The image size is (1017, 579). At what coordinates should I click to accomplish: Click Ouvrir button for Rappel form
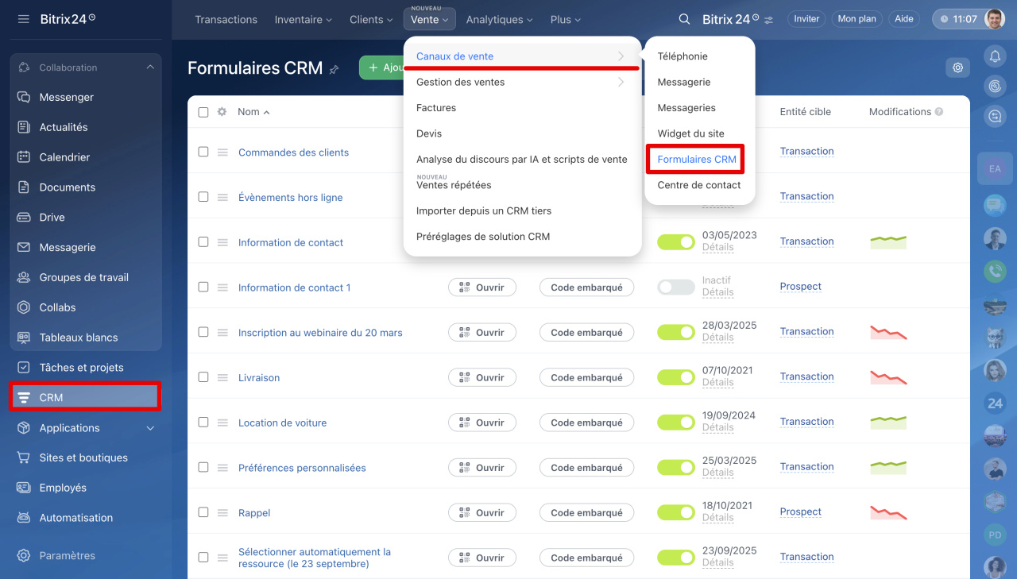481,513
